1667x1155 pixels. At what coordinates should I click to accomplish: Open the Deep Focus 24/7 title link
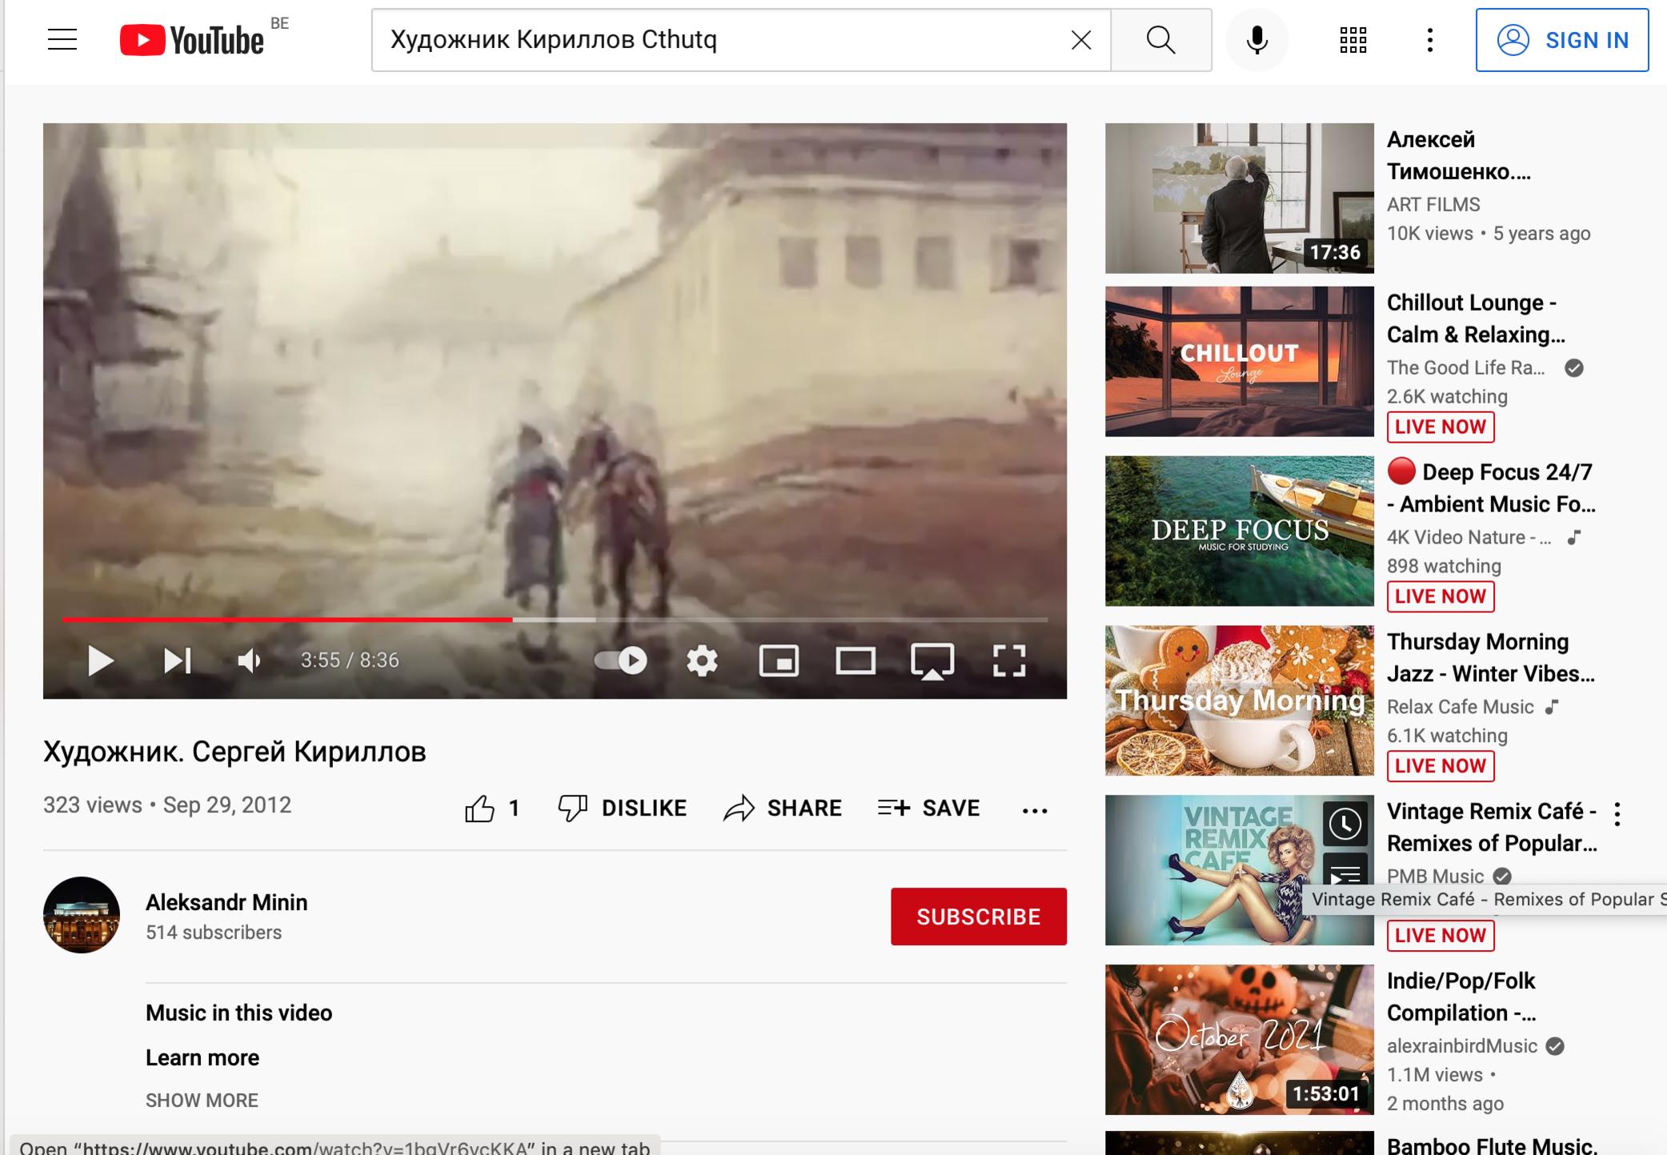(1492, 488)
